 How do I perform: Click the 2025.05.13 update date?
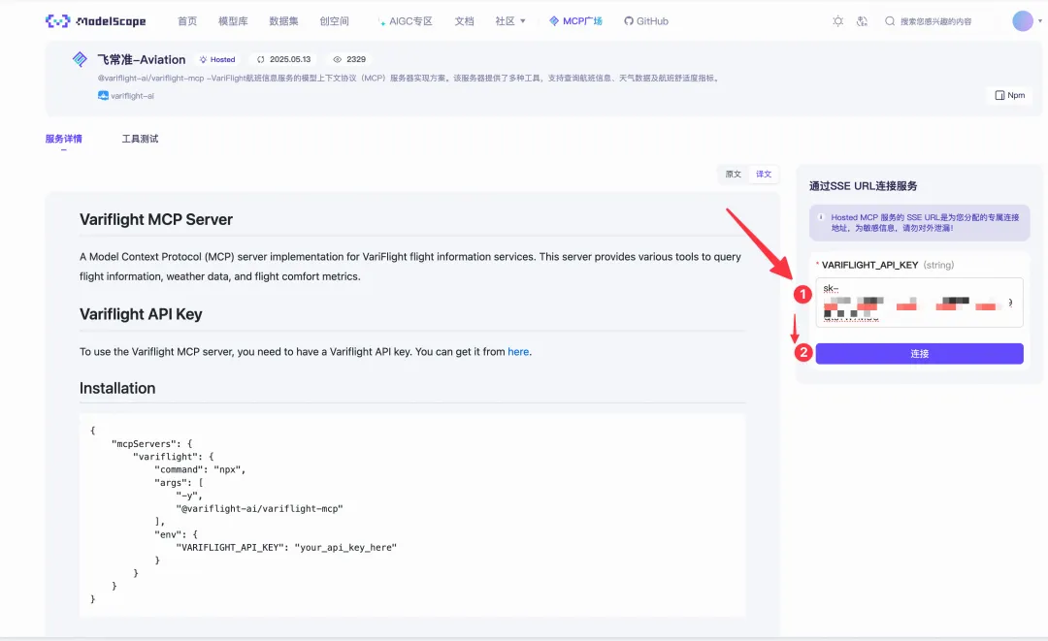[290, 59]
